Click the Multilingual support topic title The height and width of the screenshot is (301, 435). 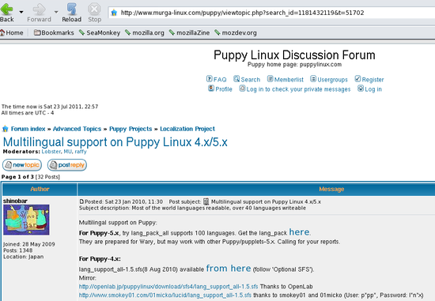(115, 142)
